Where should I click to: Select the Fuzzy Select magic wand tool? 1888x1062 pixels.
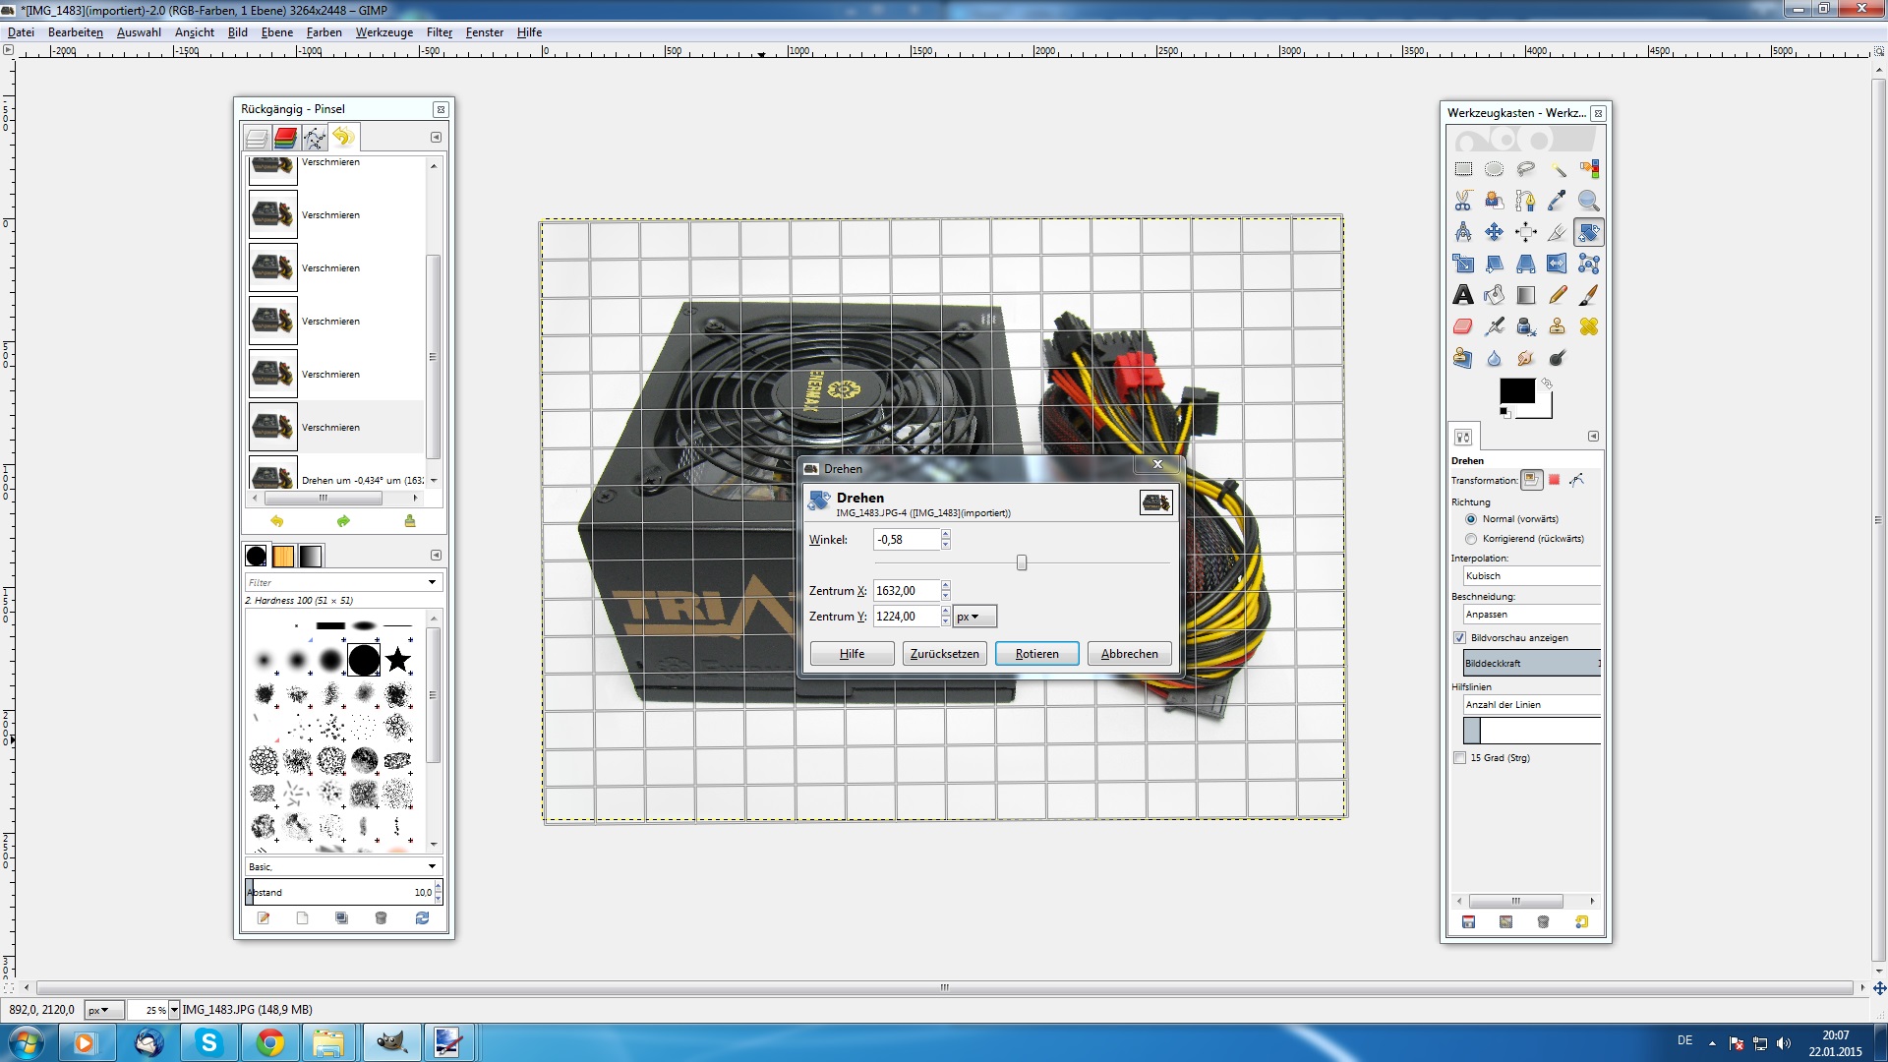(1558, 169)
